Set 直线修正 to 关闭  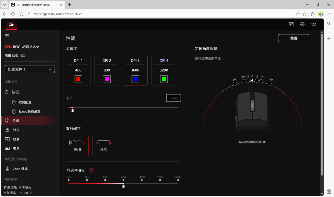(x=77, y=146)
